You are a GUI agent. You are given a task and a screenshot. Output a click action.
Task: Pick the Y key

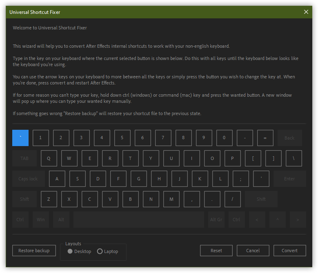click(151, 158)
